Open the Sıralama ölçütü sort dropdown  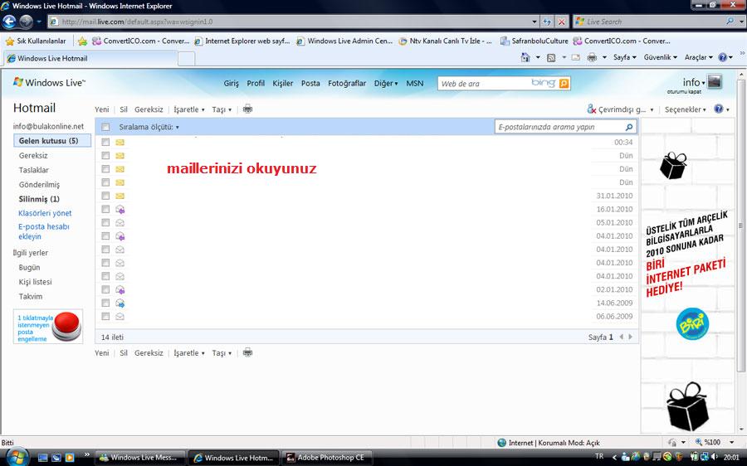pyautogui.click(x=149, y=127)
